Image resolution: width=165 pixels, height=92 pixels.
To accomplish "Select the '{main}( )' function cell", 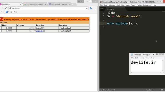I will pyautogui.click(x=47, y=28).
